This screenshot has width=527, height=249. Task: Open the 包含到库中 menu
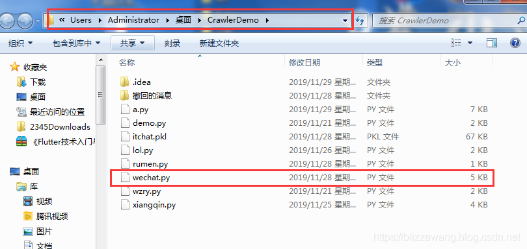pyautogui.click(x=76, y=43)
